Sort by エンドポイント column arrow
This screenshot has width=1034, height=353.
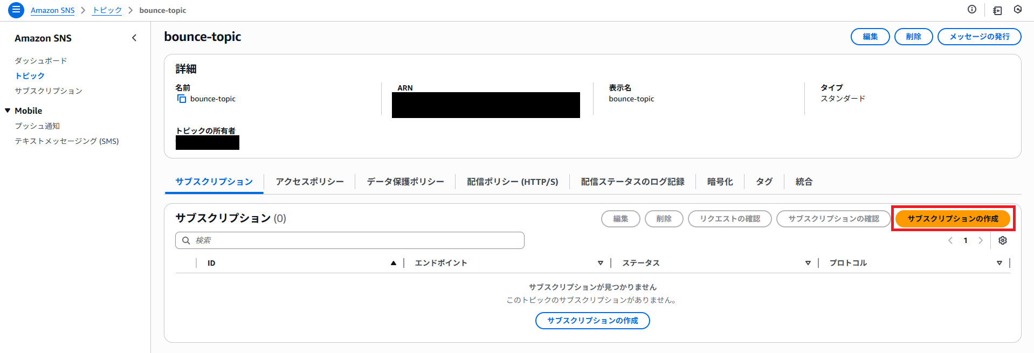pyautogui.click(x=600, y=263)
